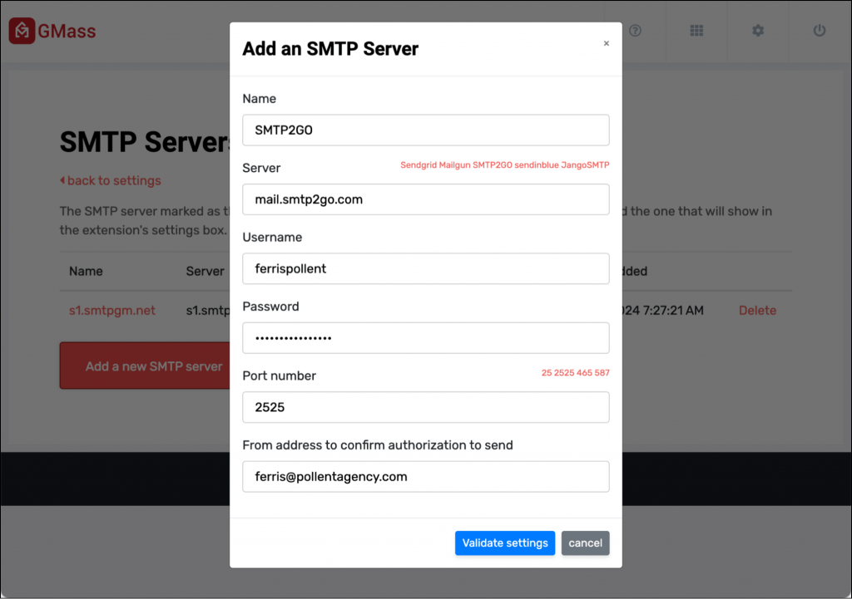
Task: Open the apps grid icon
Action: pyautogui.click(x=696, y=31)
